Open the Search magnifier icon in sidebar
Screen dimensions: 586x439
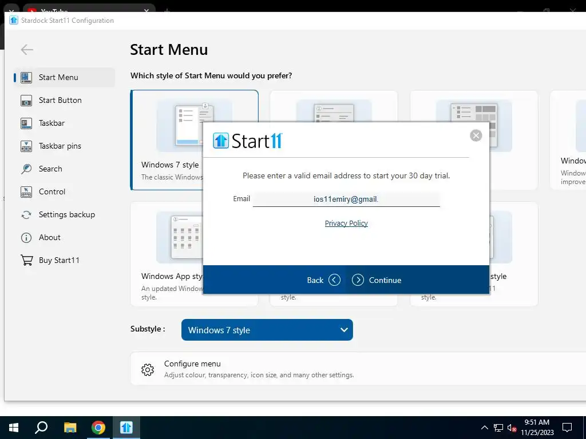click(26, 169)
